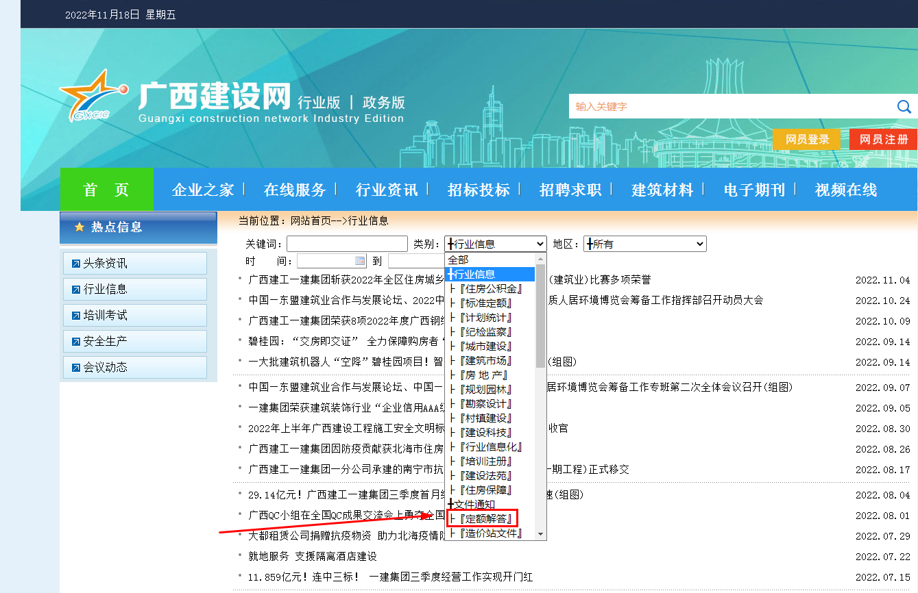918x593 pixels.
Task: Click the calendar icon in date field
Action: (361, 261)
